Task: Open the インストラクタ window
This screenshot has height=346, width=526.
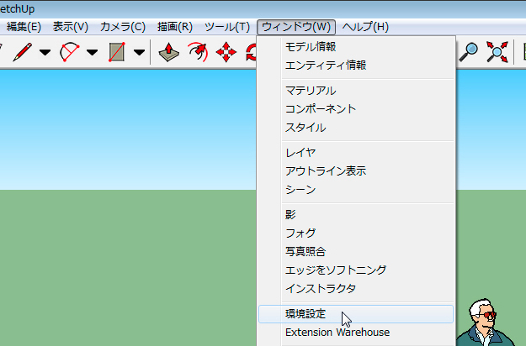Action: 356,288
